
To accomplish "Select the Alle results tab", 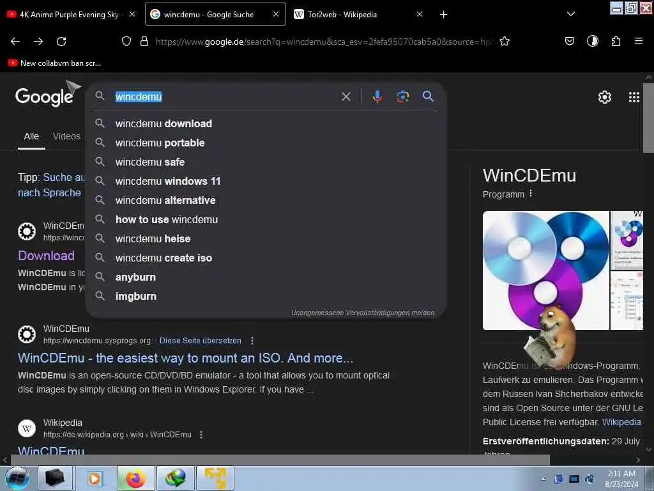I will coord(31,137).
